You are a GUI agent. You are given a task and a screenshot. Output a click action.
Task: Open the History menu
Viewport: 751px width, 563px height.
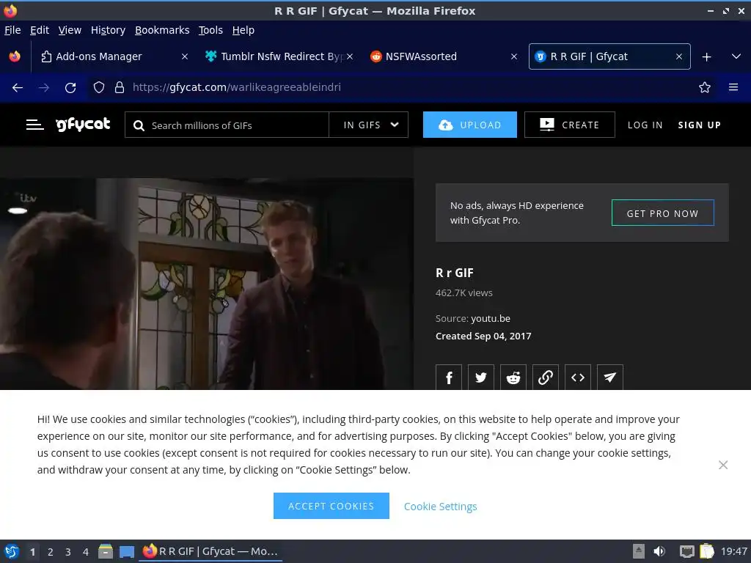coord(109,30)
